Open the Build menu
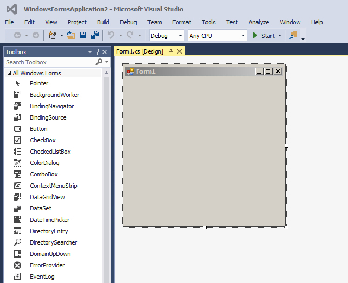 [103, 22]
